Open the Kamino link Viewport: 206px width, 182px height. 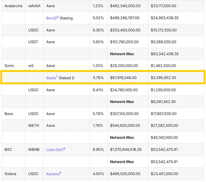click(54, 174)
